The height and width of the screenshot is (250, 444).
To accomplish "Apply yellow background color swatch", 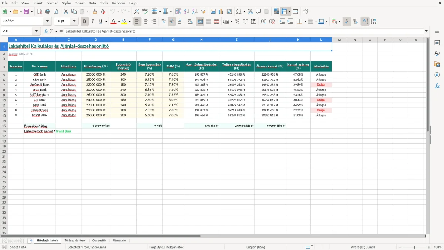I will click(x=125, y=21).
